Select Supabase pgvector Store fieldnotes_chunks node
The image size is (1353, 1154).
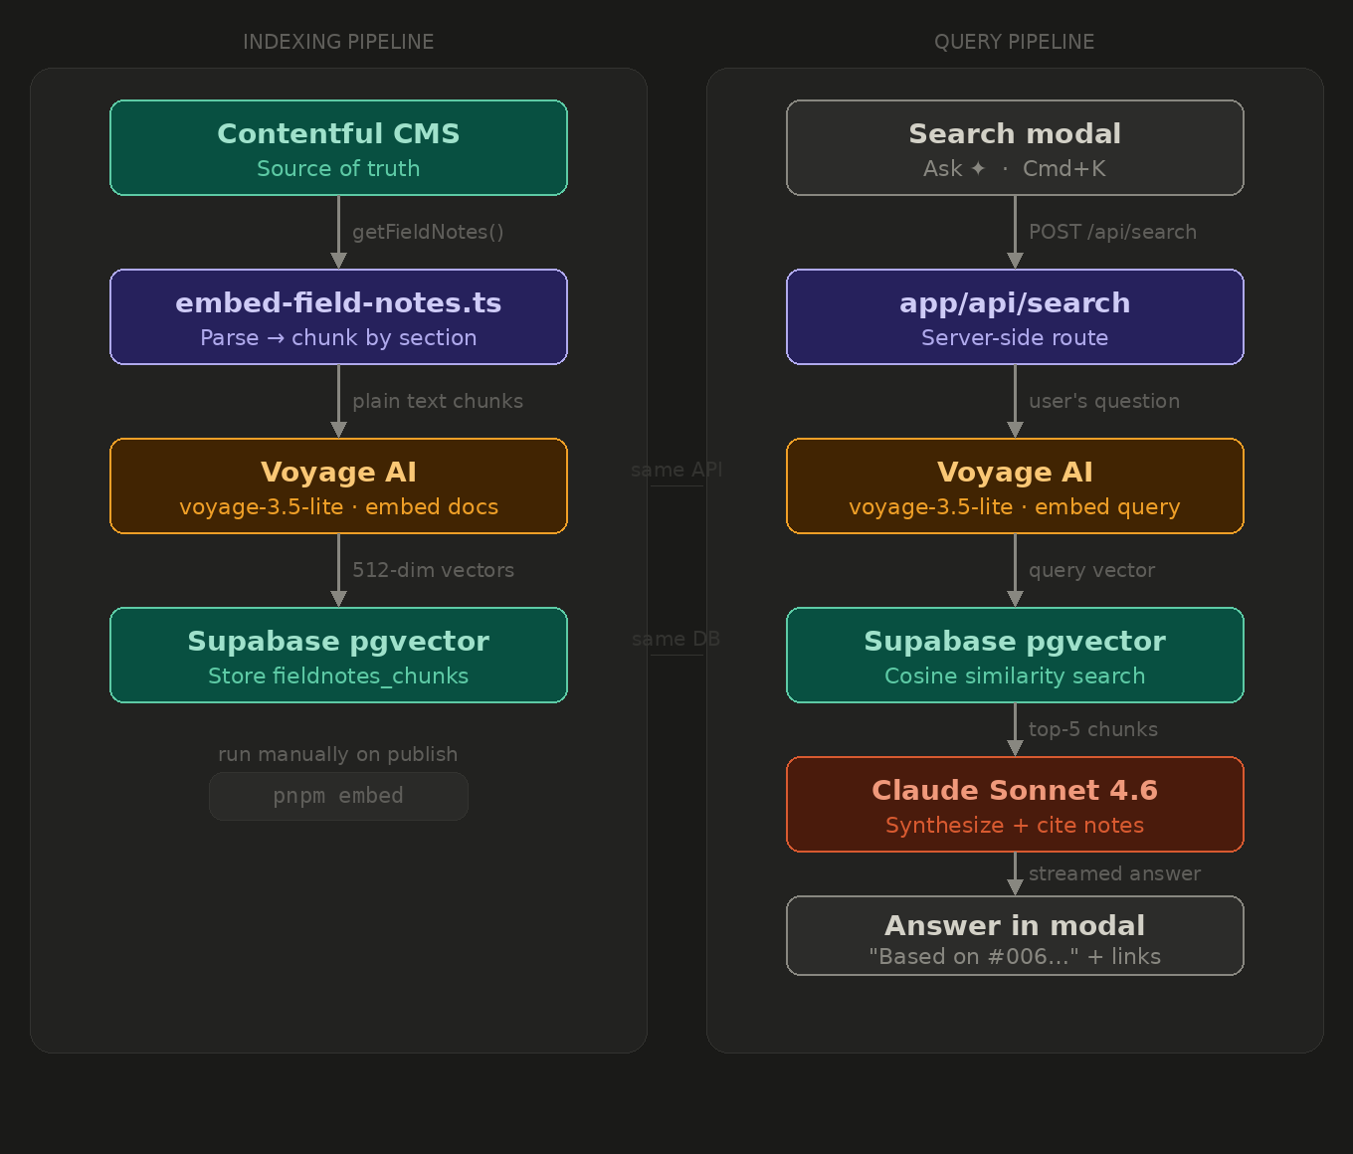click(338, 656)
